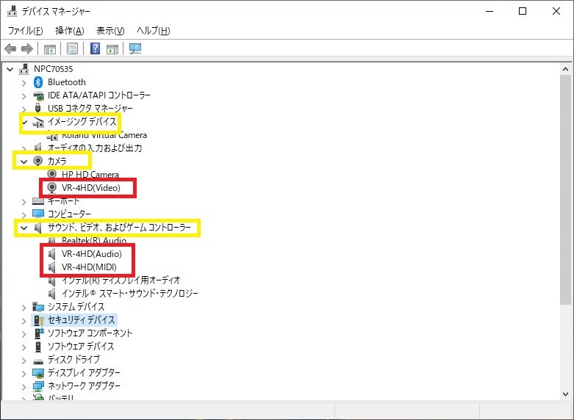Collapse the カメラ category
The width and height of the screenshot is (574, 420).
(x=24, y=162)
